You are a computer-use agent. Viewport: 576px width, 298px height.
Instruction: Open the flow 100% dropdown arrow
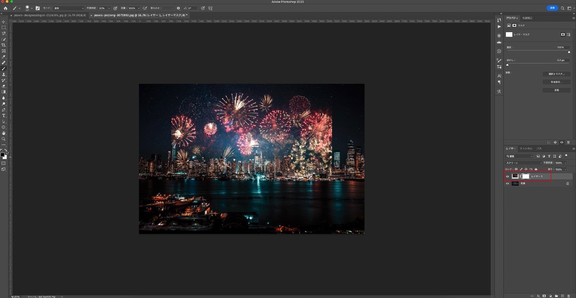click(139, 8)
